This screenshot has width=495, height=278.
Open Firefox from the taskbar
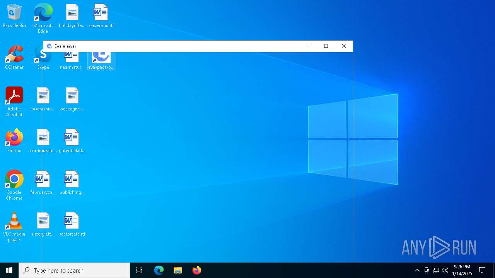coord(196,270)
